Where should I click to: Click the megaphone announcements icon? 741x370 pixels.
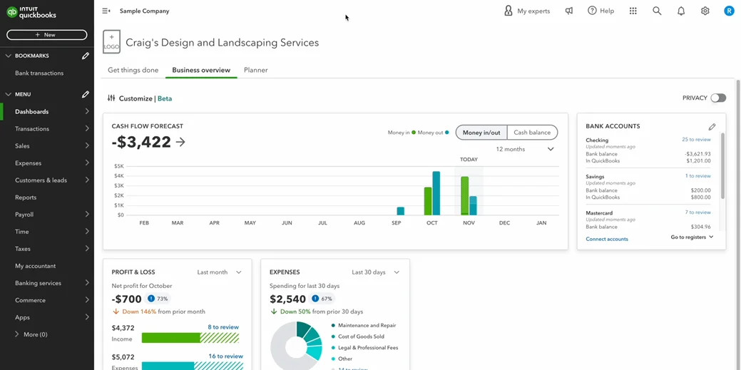pyautogui.click(x=568, y=11)
